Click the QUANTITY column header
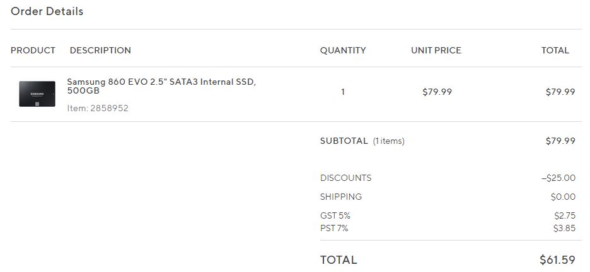Screen dimensions: 590x272 (x=343, y=50)
